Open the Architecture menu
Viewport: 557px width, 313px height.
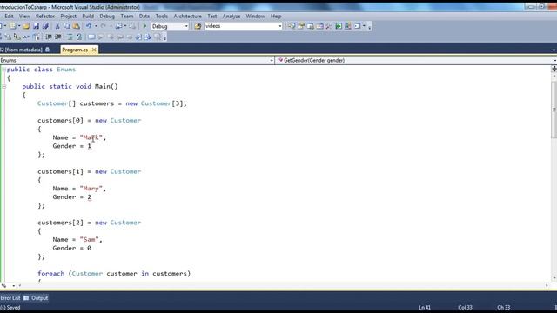[187, 17]
